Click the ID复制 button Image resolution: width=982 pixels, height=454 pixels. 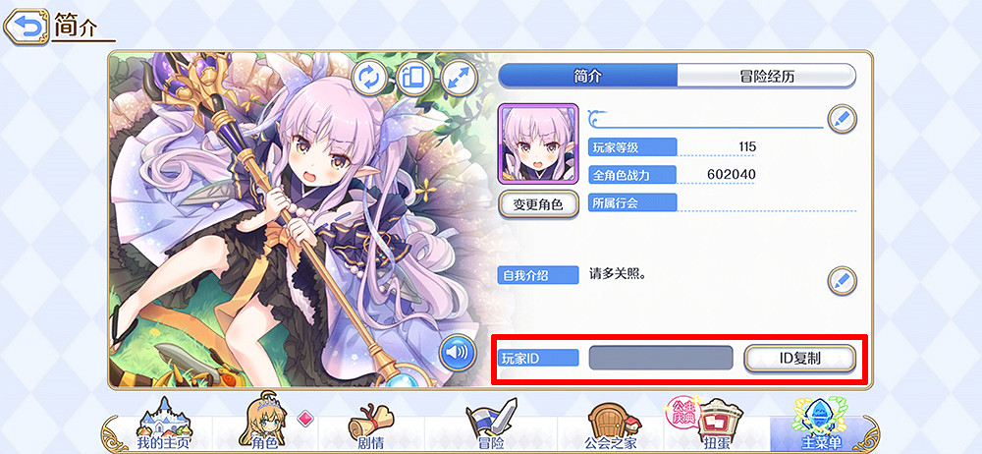[x=799, y=358]
